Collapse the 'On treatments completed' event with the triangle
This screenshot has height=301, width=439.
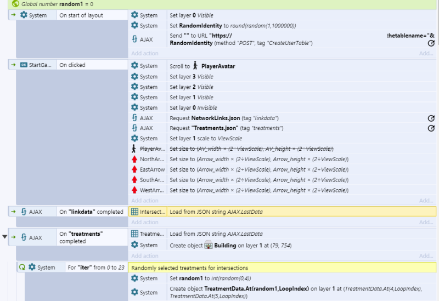[4, 237]
